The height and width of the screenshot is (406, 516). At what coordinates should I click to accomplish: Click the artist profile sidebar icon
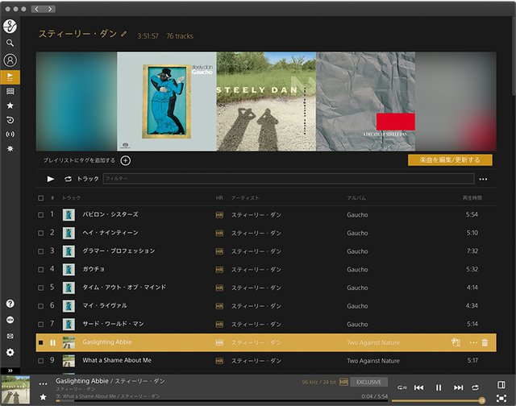(x=10, y=60)
